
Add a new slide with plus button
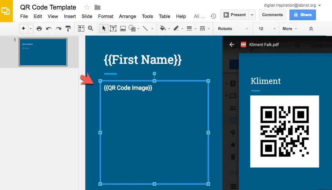tap(23, 28)
